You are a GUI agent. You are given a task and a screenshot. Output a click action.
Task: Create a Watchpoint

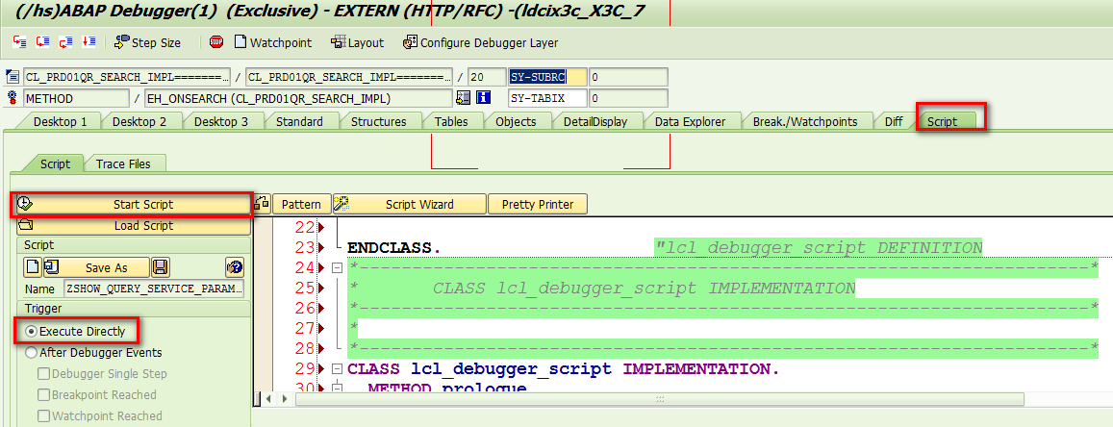click(273, 42)
